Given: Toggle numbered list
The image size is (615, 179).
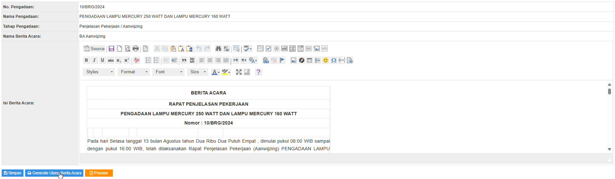Looking at the screenshot, I should (x=148, y=60).
